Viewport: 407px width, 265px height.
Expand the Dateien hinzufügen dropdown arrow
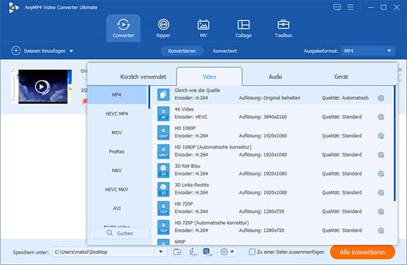71,51
